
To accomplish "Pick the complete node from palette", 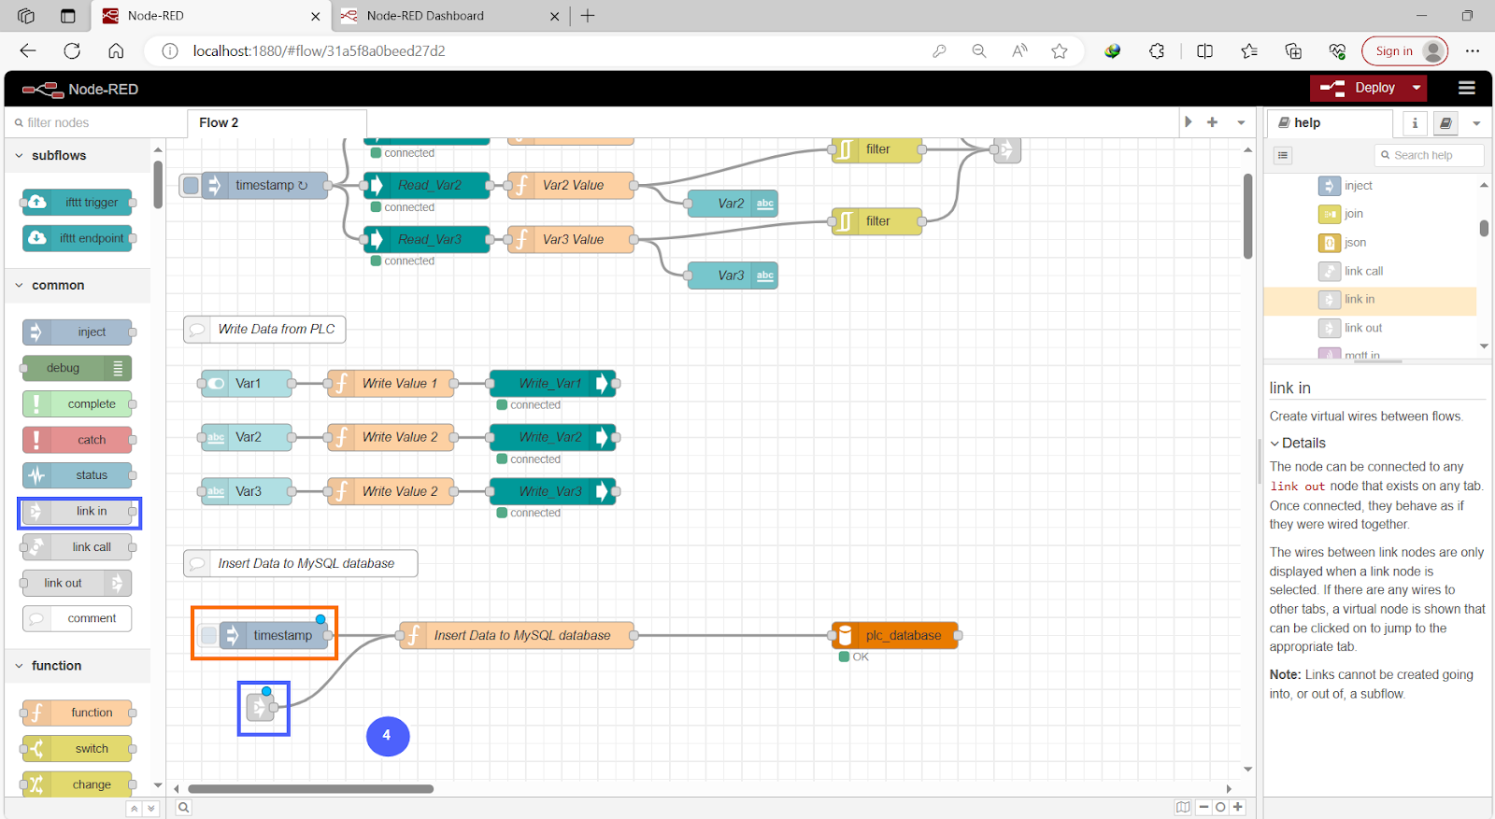I will [x=78, y=403].
